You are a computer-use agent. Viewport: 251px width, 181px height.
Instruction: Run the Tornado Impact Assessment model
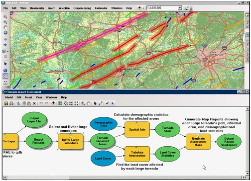click(x=113, y=103)
